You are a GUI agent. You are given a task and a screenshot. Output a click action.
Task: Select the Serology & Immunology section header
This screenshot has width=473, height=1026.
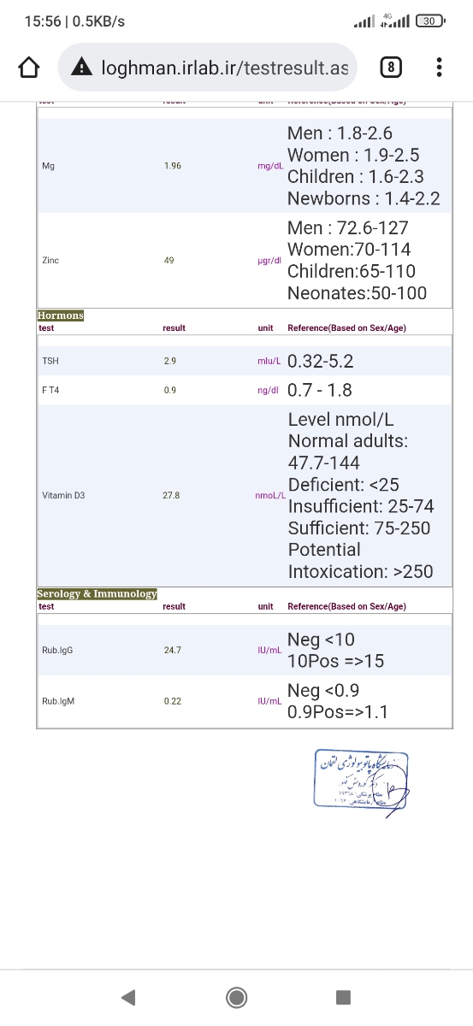[x=98, y=593]
